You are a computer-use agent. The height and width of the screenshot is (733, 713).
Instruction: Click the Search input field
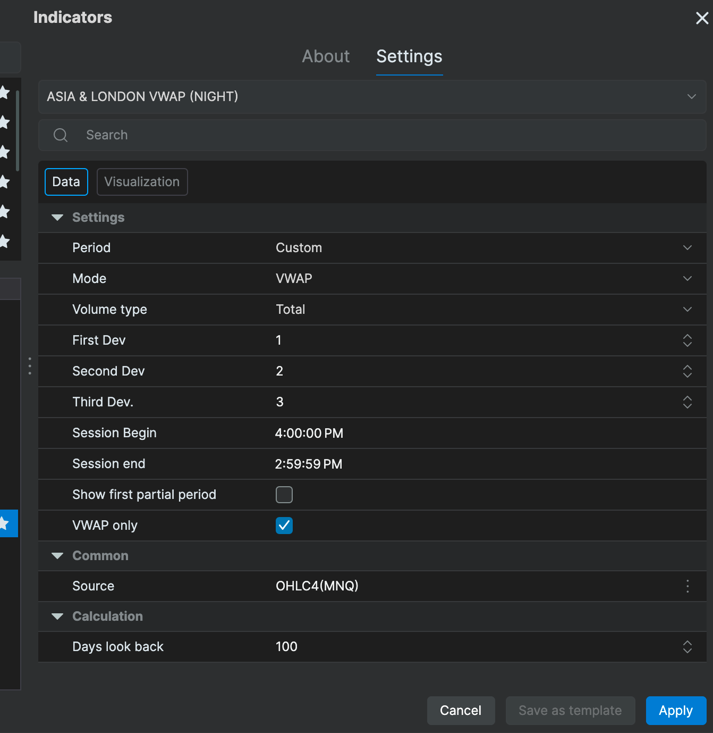(372, 135)
